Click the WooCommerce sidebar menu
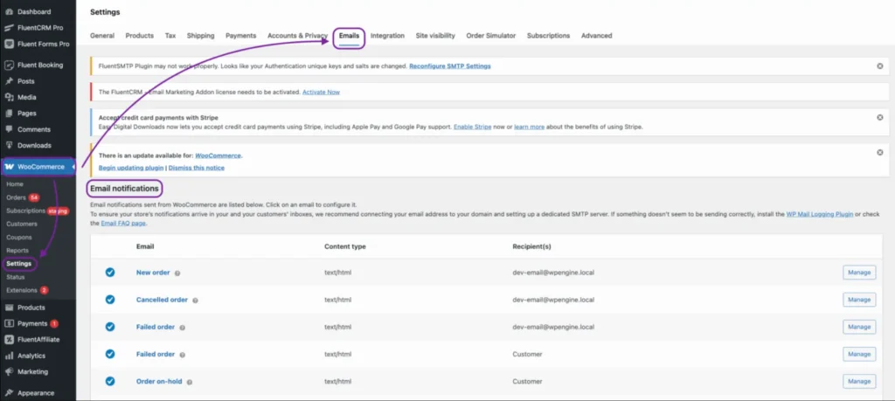This screenshot has height=401, width=895. click(x=38, y=167)
